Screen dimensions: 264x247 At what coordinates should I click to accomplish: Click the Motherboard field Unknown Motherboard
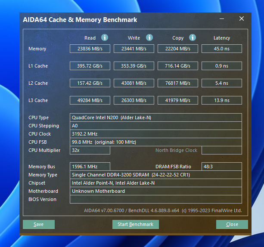point(156,191)
